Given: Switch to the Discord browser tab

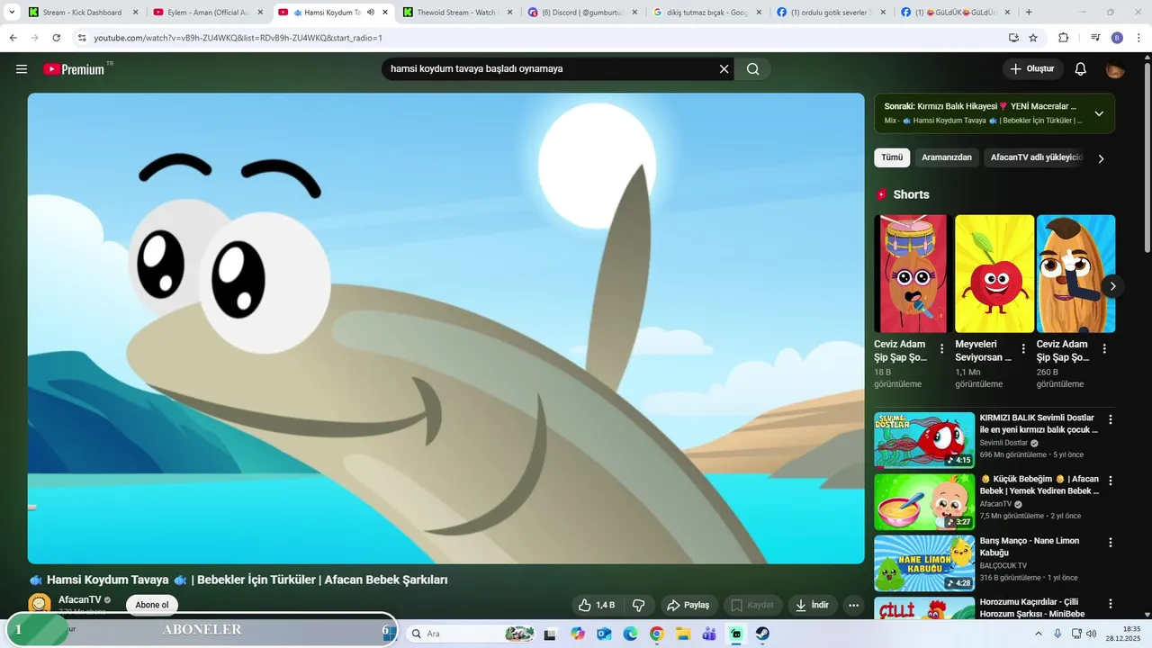Looking at the screenshot, I should (581, 13).
